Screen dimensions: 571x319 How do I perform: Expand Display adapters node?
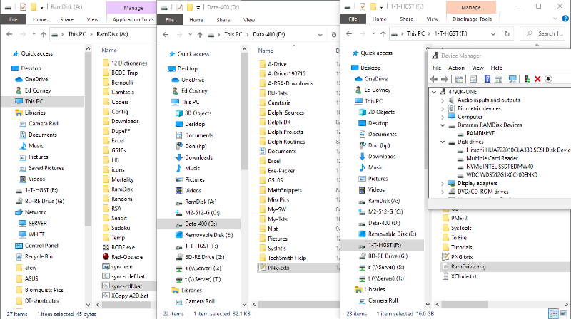pos(443,184)
